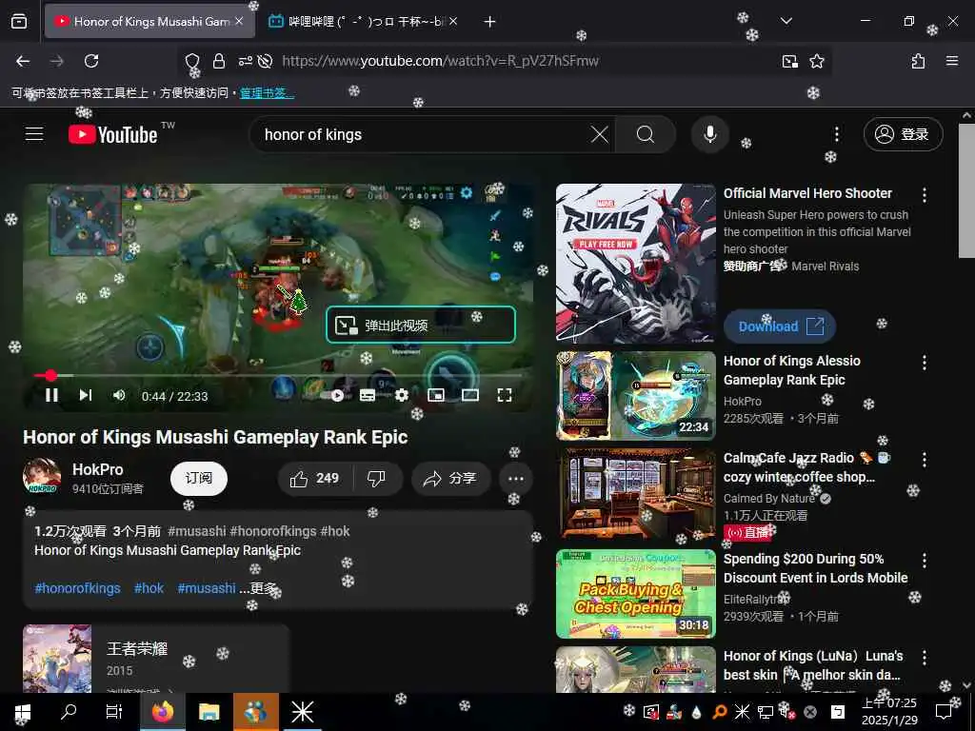The height and width of the screenshot is (731, 975).
Task: Go to the YouTube home logo
Action: (x=113, y=134)
